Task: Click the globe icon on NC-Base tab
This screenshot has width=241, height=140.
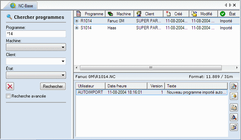Action: click(x=13, y=6)
